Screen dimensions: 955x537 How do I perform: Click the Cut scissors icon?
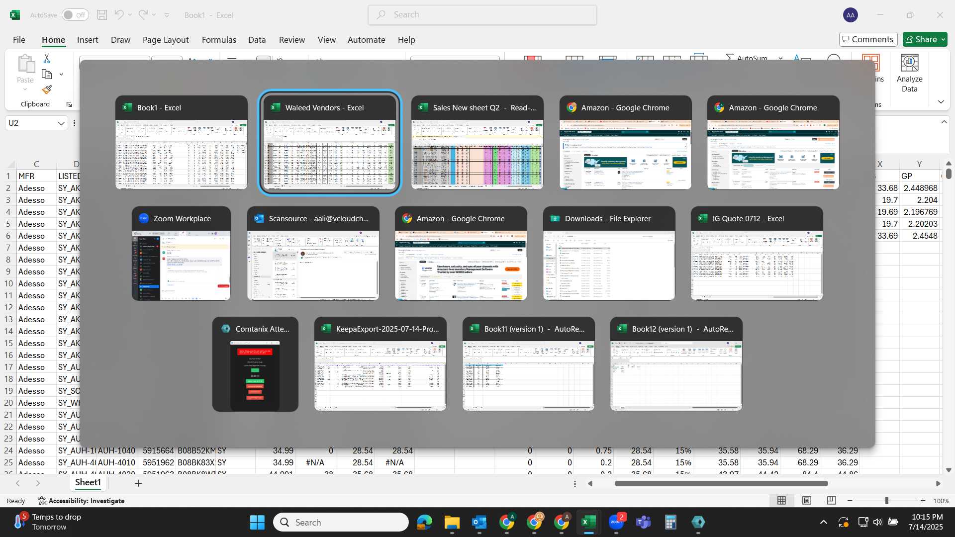pos(47,59)
